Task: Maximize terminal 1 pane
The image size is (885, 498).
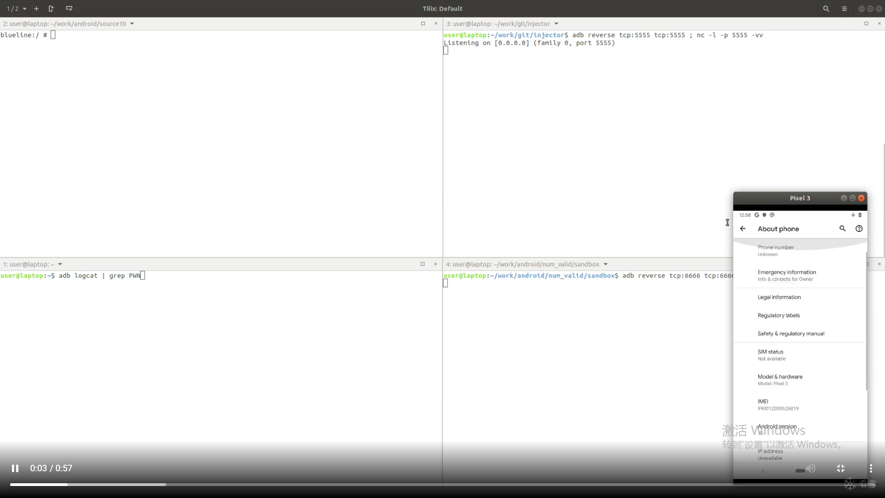Action: pyautogui.click(x=422, y=264)
